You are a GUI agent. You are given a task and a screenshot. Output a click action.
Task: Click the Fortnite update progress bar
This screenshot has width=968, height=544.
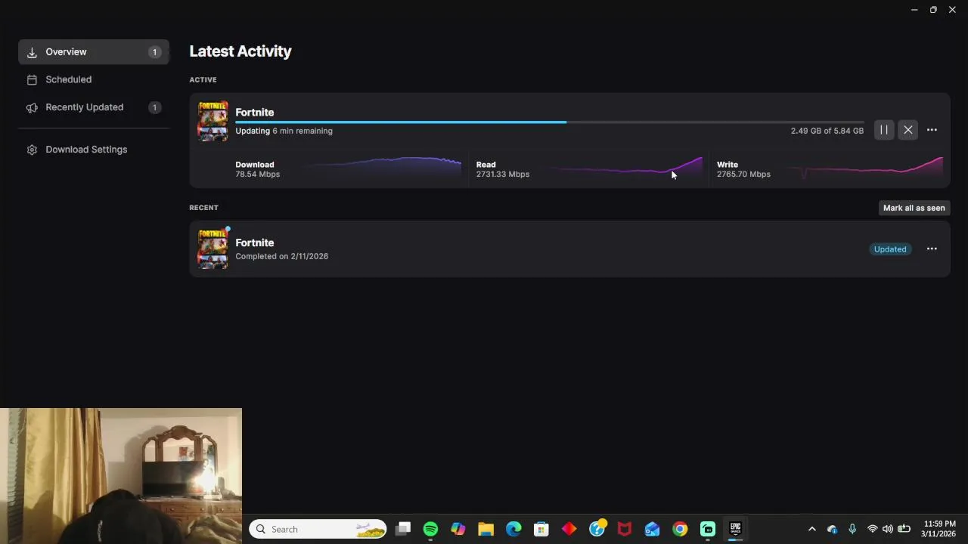[550, 122]
